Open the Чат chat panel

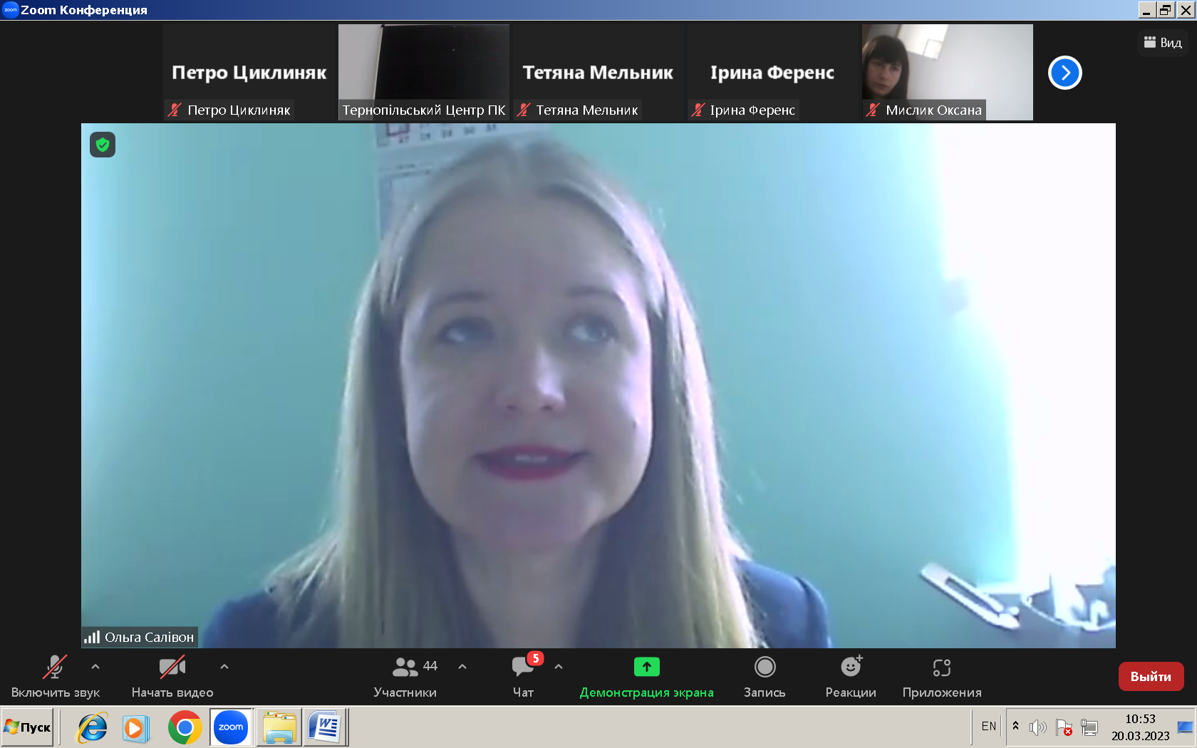tap(524, 677)
